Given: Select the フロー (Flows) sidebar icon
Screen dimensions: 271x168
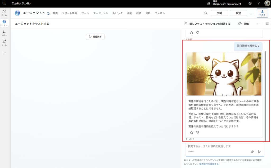Looking at the screenshot, I should pos(4,33).
